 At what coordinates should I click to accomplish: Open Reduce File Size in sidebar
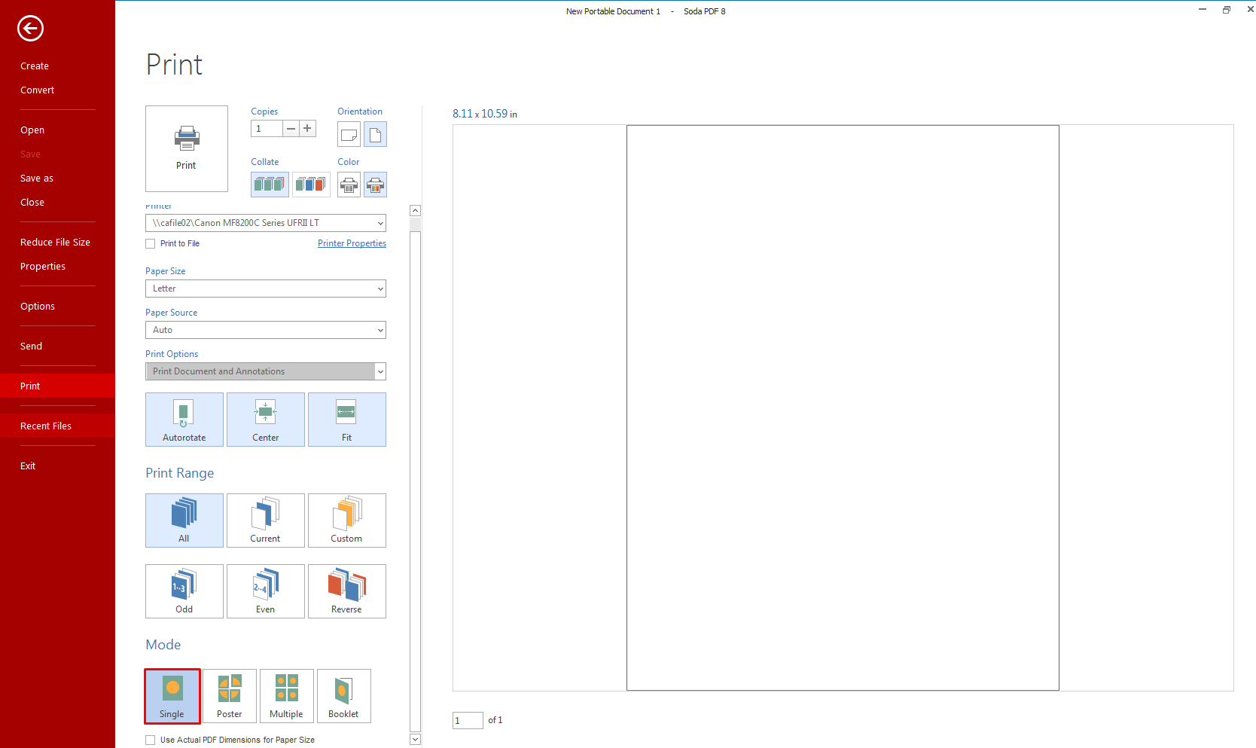[55, 243]
